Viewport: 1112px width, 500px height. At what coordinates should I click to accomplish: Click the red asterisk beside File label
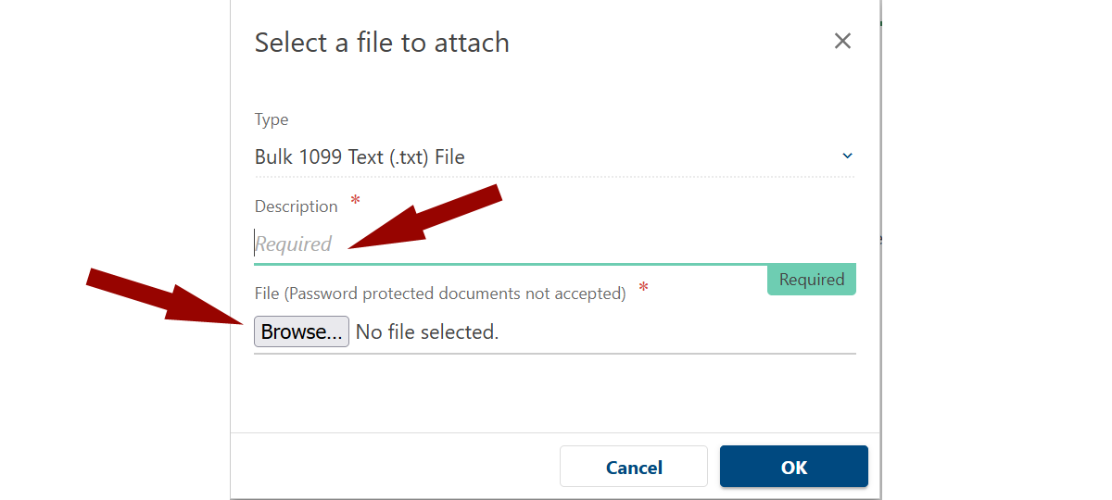click(643, 288)
